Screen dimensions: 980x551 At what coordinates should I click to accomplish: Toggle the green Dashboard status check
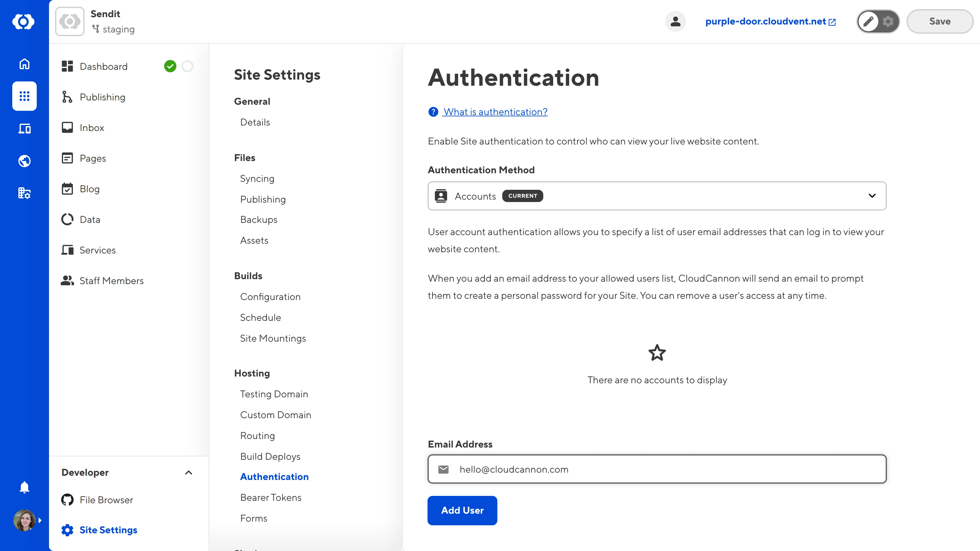point(171,66)
